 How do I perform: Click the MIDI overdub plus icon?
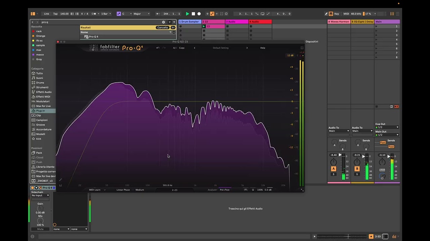coord(207,14)
